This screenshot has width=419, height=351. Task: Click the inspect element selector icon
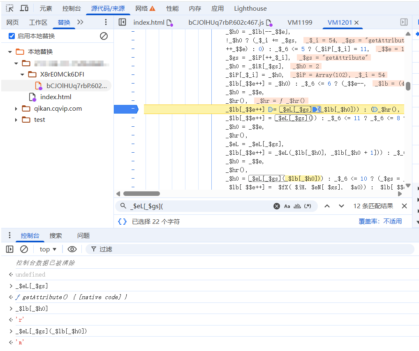(x=9, y=8)
